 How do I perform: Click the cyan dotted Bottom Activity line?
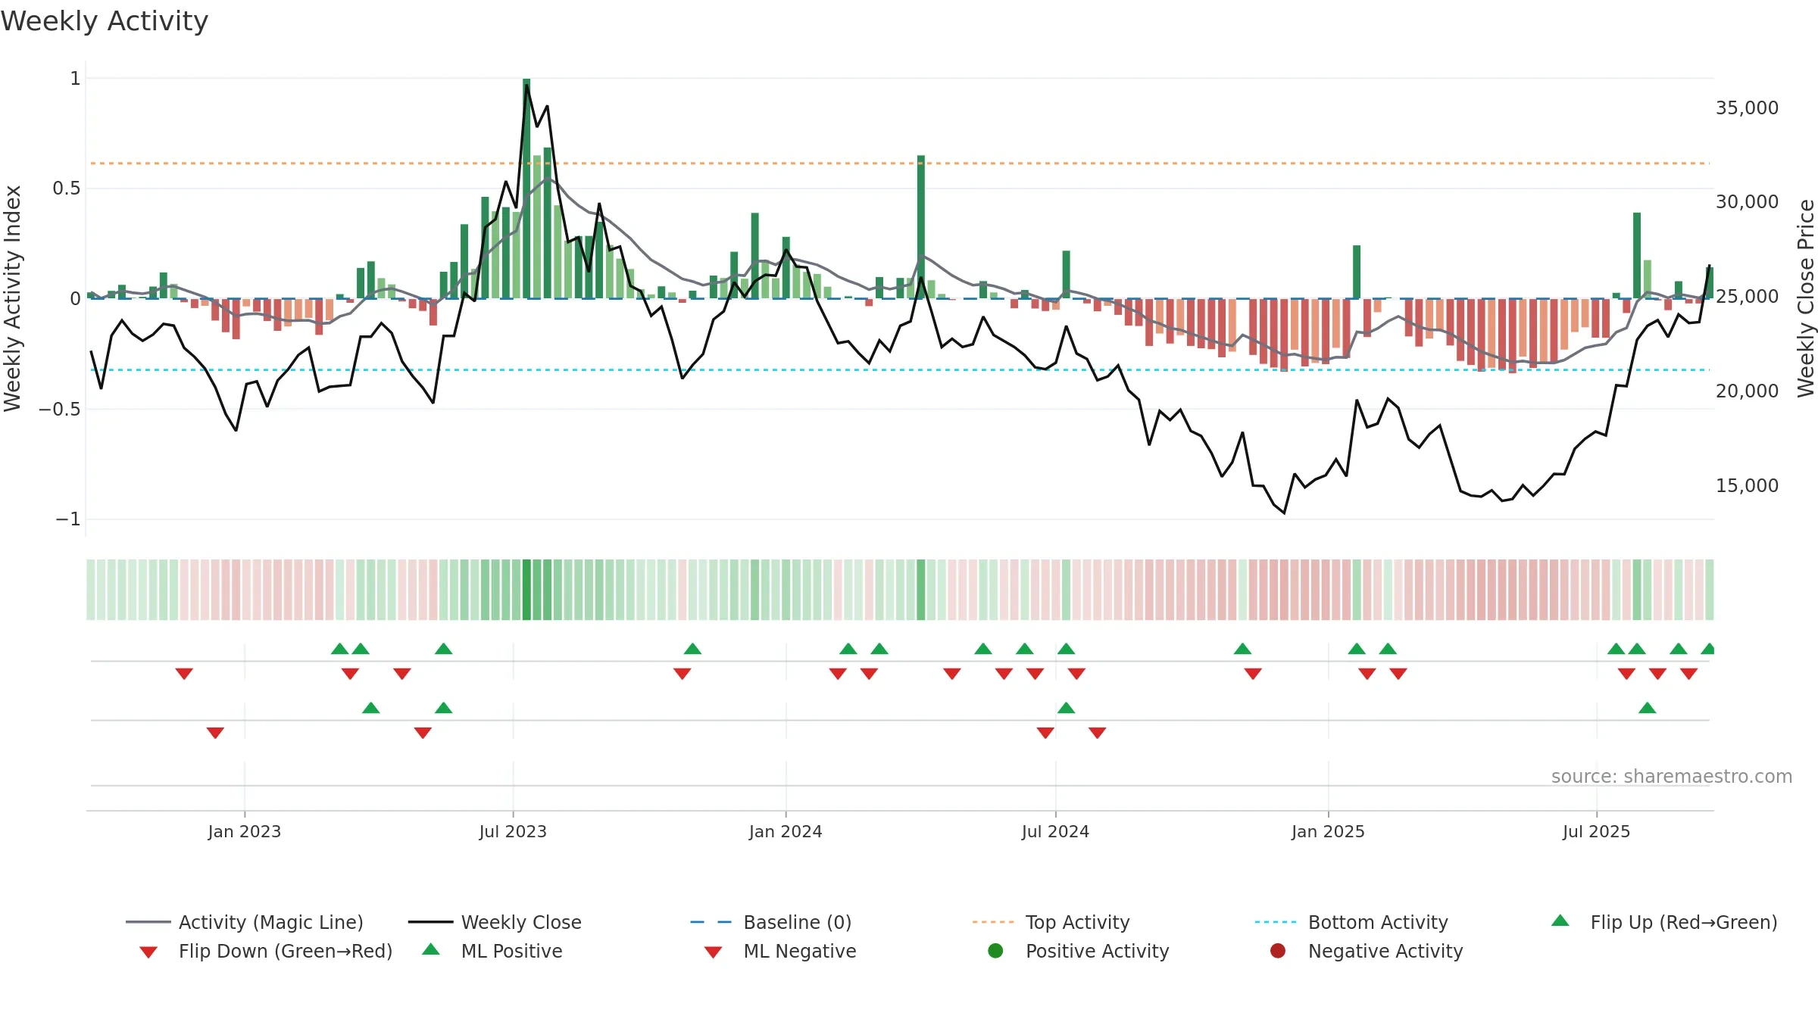[x=901, y=370]
